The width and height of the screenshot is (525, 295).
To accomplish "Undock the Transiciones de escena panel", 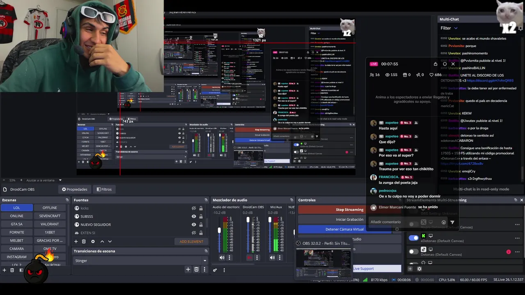I will coord(206,251).
